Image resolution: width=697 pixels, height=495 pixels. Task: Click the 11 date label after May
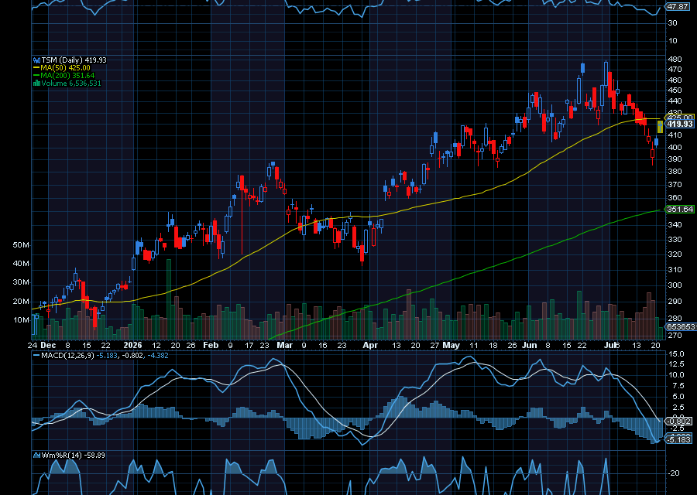(x=474, y=345)
